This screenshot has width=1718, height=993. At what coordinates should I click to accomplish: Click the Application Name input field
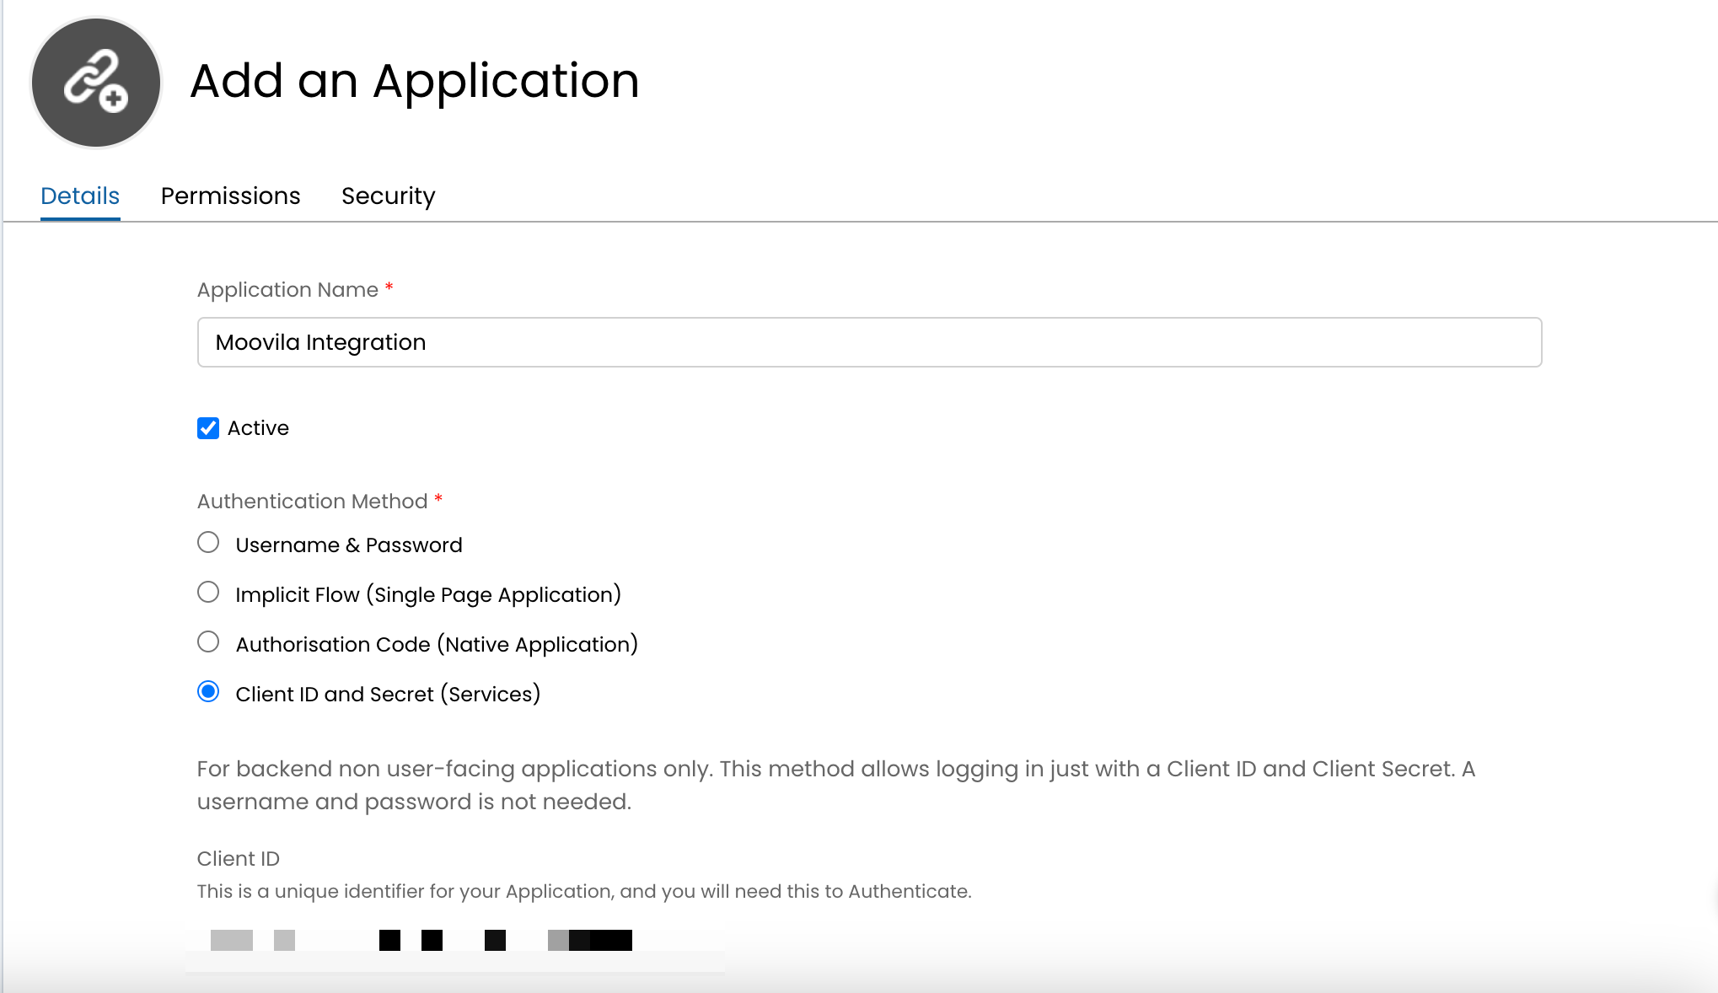(x=868, y=342)
